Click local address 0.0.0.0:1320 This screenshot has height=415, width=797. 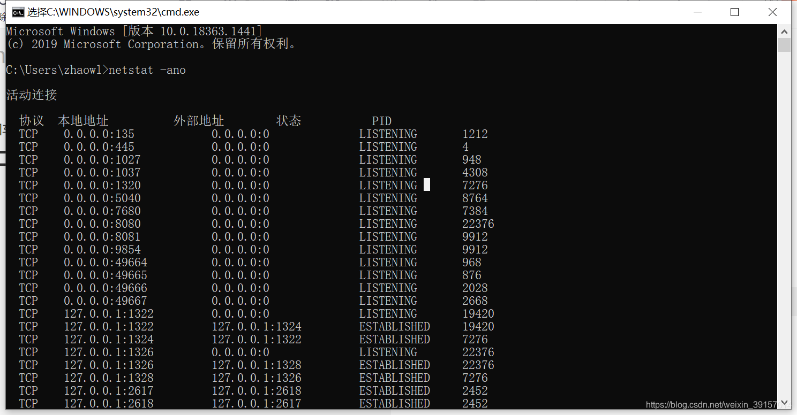point(102,185)
